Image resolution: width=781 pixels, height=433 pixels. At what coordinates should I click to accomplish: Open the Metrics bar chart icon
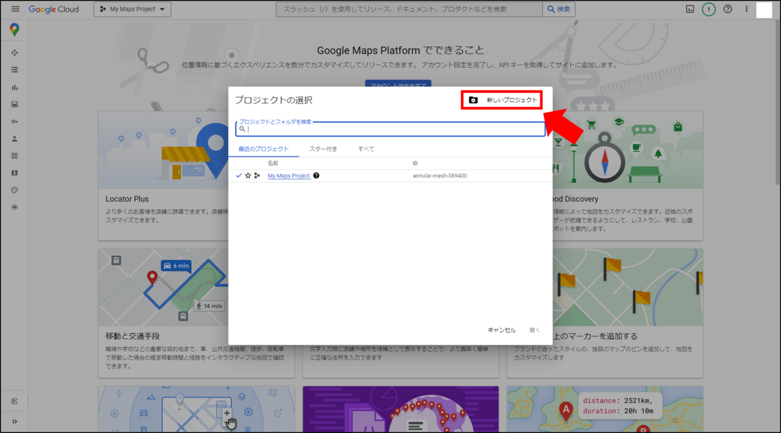[x=14, y=87]
